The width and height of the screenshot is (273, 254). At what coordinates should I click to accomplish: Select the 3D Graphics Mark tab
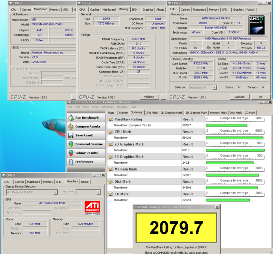[196, 113]
